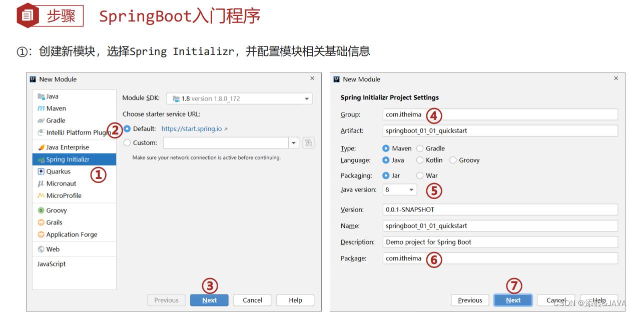Open the start.spring.io link
This screenshot has width=634, height=312.
192,128
